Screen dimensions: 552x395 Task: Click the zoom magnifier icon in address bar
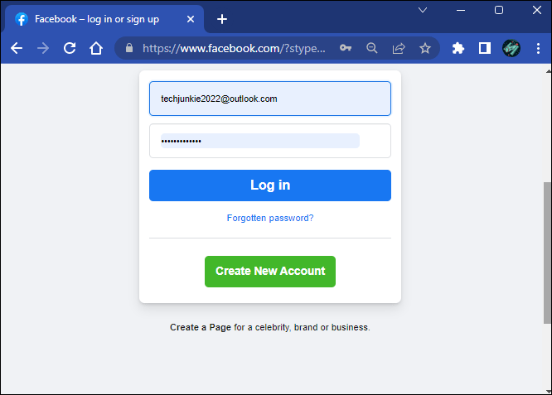(372, 48)
